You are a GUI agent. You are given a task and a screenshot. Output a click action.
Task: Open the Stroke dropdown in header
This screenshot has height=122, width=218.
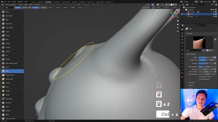66,7
